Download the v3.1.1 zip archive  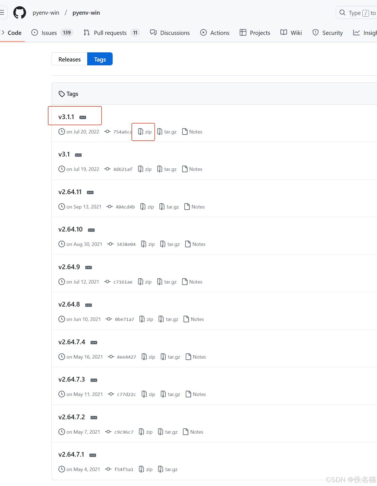[x=145, y=132]
